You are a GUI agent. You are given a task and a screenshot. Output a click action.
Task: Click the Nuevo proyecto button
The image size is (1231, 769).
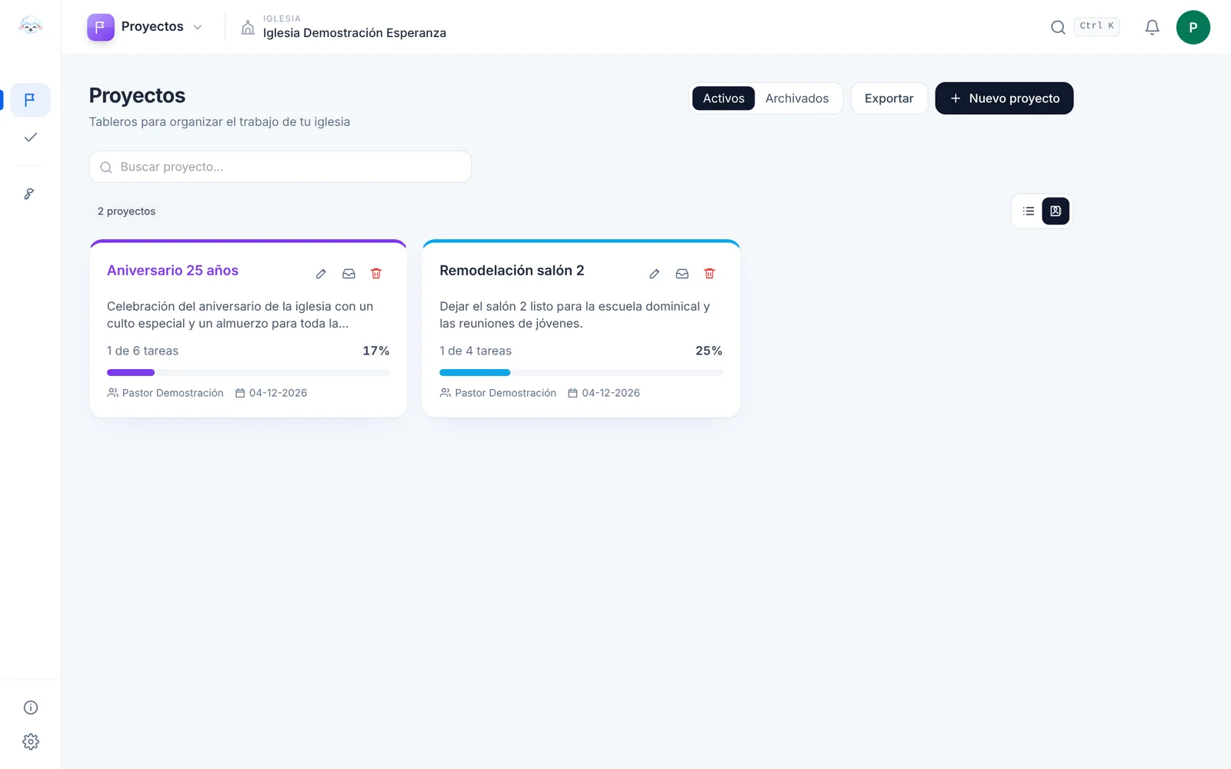pos(1004,98)
